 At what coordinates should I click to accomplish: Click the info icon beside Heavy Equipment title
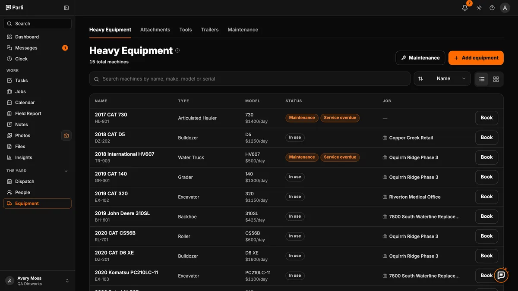[x=177, y=50]
